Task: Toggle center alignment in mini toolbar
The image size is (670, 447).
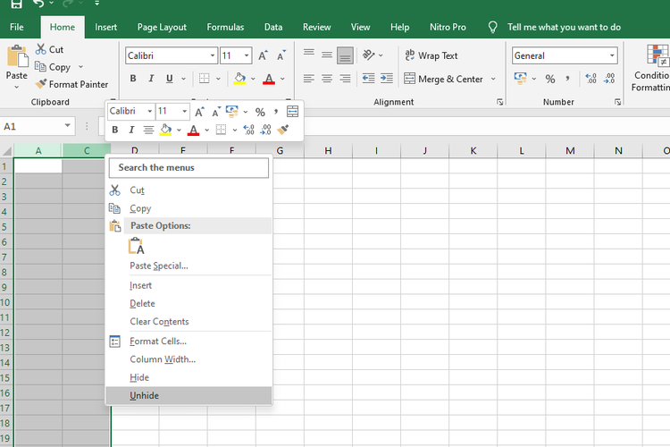Action: [148, 130]
